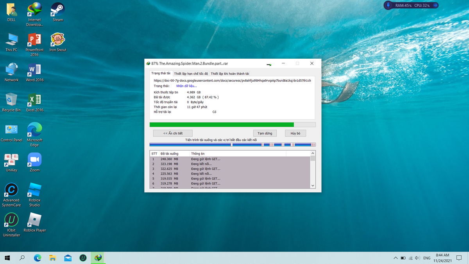Image resolution: width=469 pixels, height=264 pixels.
Task: Click the connection list scroll-down arrow
Action: 313,185
